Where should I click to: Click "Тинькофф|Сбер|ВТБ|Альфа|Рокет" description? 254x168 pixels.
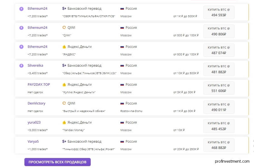click(89, 149)
